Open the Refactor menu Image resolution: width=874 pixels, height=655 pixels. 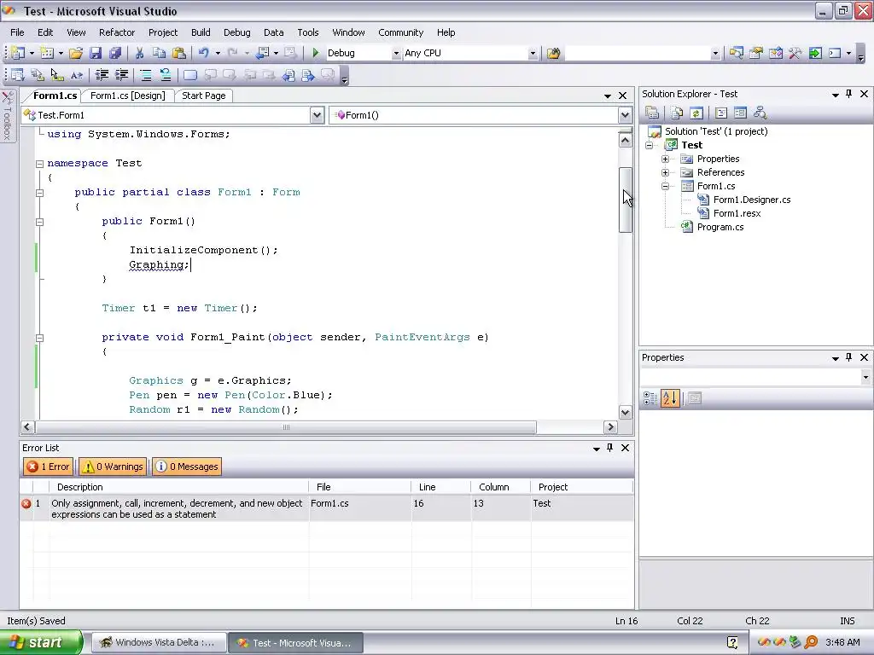[116, 32]
